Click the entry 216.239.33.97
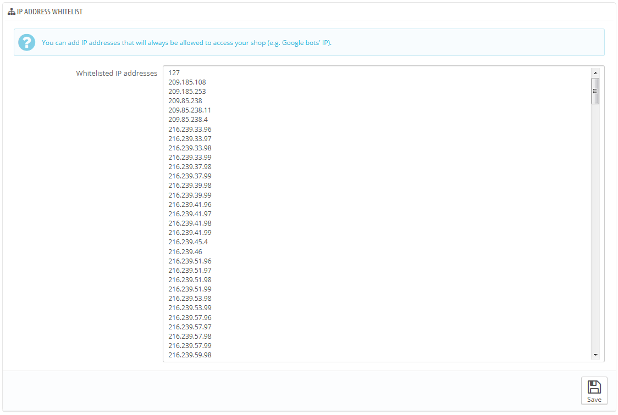This screenshot has height=415, width=618. point(190,139)
